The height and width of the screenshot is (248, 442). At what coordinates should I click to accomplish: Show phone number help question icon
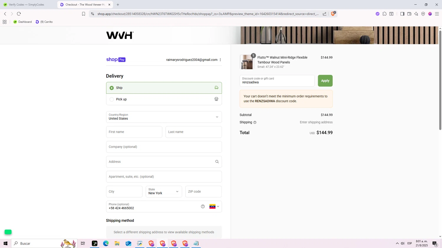(x=203, y=207)
